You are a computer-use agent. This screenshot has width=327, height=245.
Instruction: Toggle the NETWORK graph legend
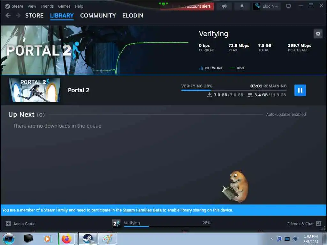(x=211, y=68)
